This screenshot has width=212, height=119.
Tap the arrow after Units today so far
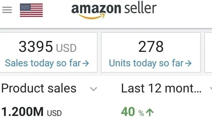coord(188,63)
